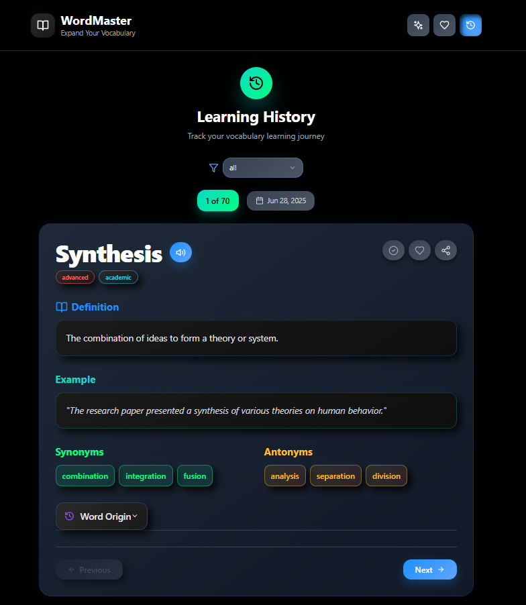The width and height of the screenshot is (526, 605).
Task: Click the 'integration' synonym chip
Action: coord(146,476)
